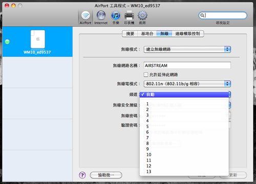Open the 無線電模式 radio mode dropdown

pyautogui.click(x=187, y=84)
